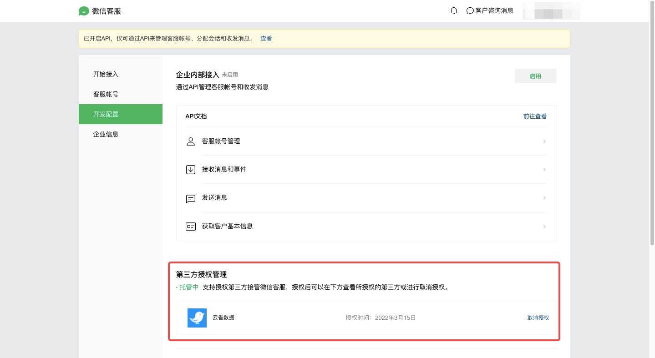Viewport: 655px width, 358px height.
Task: Expand the 接收消息和事件 row chevron
Action: click(544, 170)
